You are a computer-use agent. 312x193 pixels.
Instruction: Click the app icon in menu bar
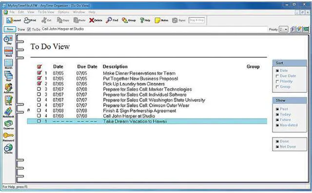[5, 12]
